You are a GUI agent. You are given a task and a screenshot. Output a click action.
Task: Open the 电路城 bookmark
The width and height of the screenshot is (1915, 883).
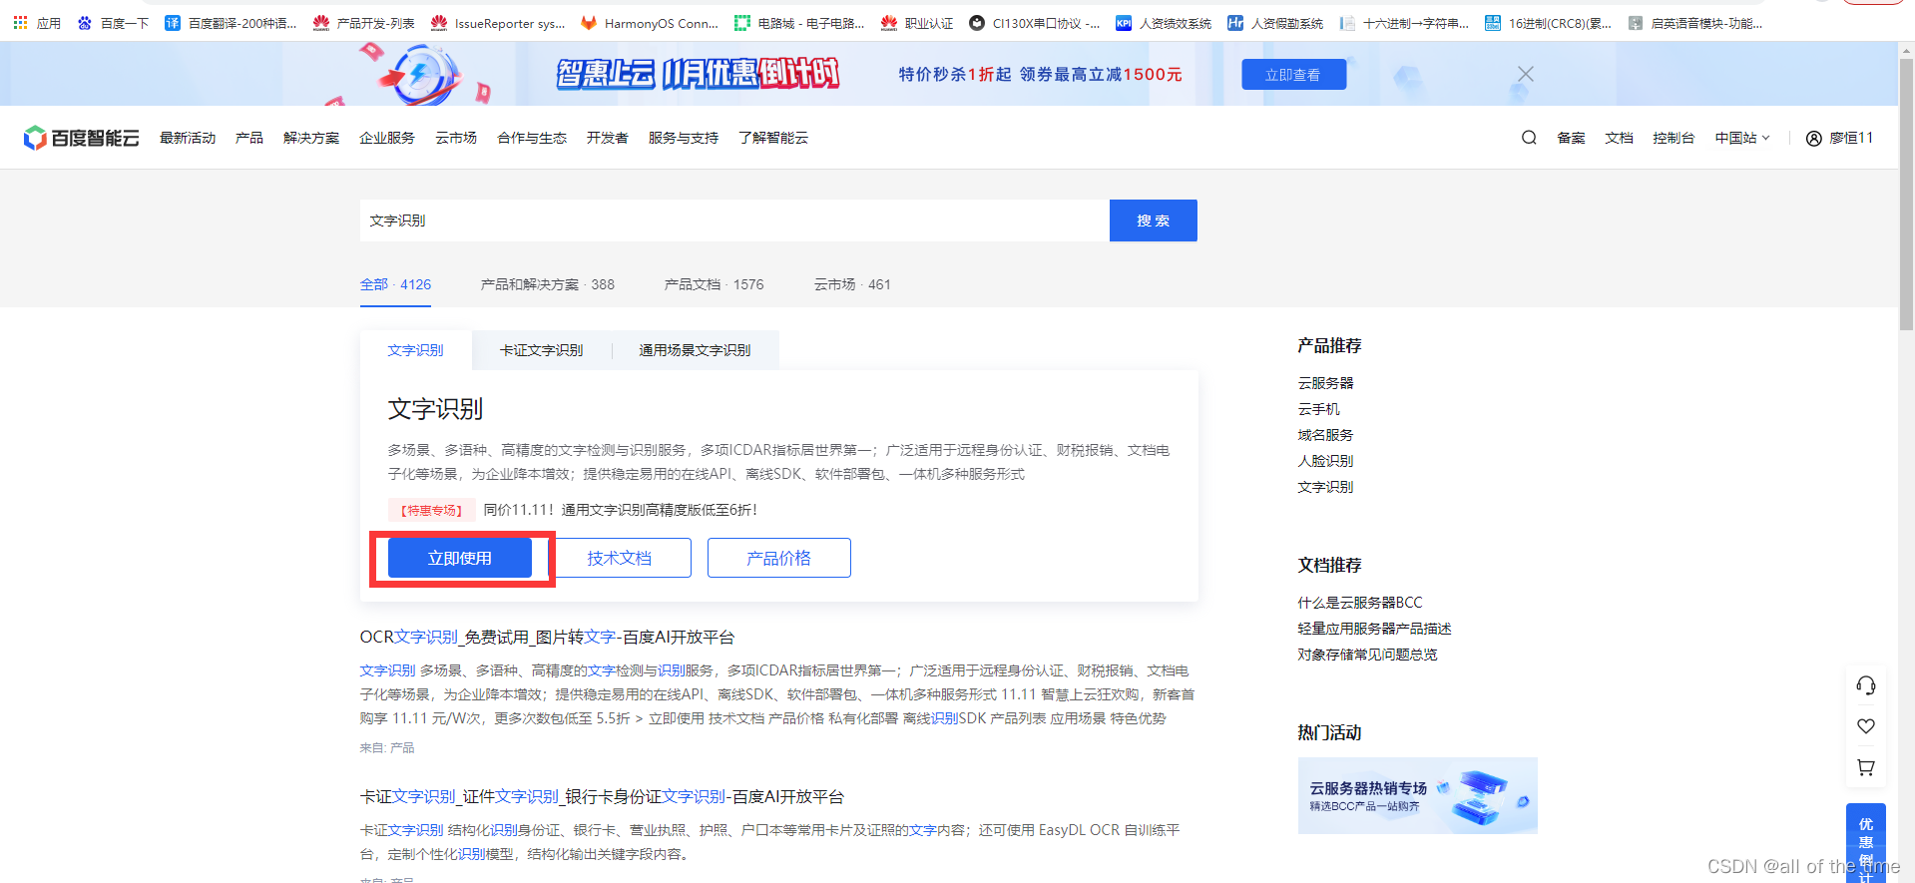[799, 23]
